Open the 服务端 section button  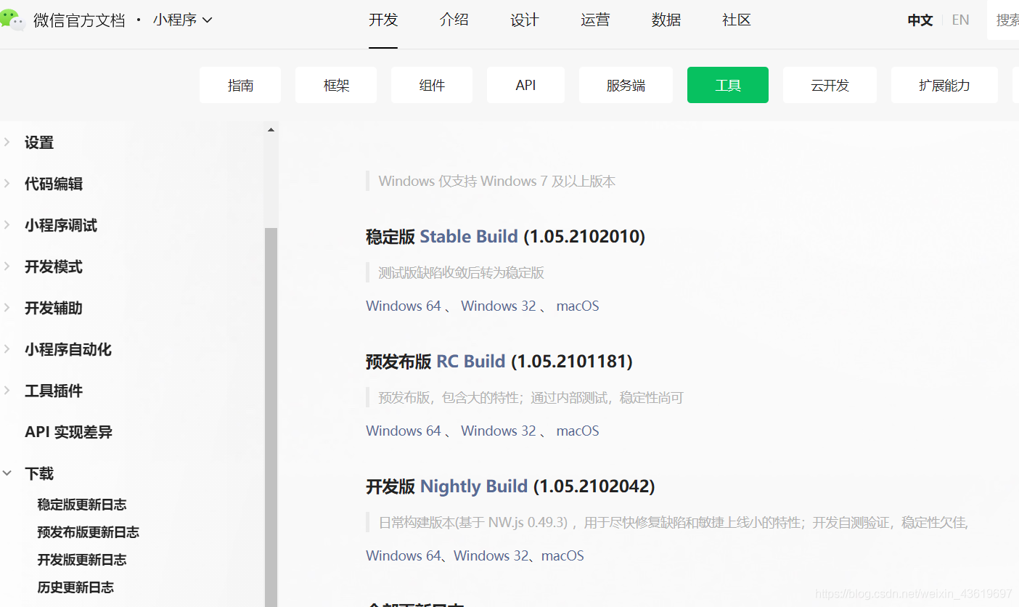point(626,85)
